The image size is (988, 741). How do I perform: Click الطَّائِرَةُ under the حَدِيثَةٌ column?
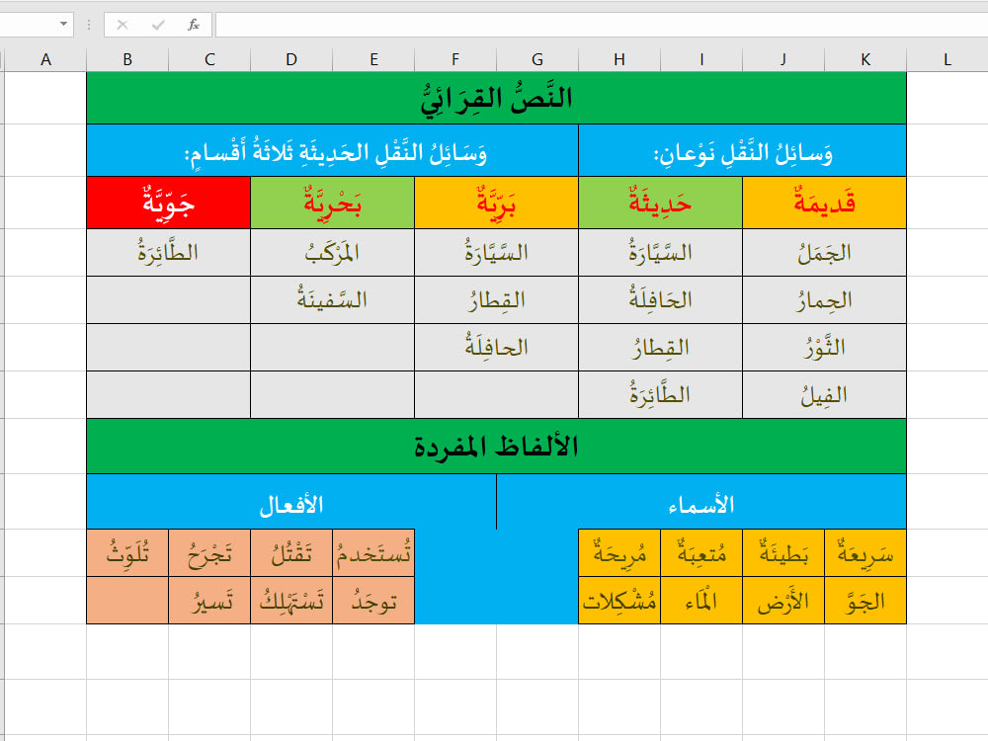660,394
